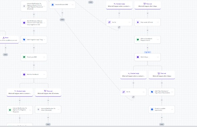Click the bell icon on Enable/Disable DND step
Screen dimensions: 197x127
pyautogui.click(x=53, y=5)
